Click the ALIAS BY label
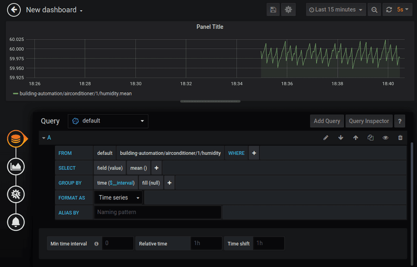This screenshot has width=417, height=267. point(69,213)
